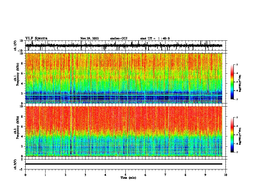The image size is (254, 196).
Task: Click time axis tick label "6"
Action: point(146,175)
